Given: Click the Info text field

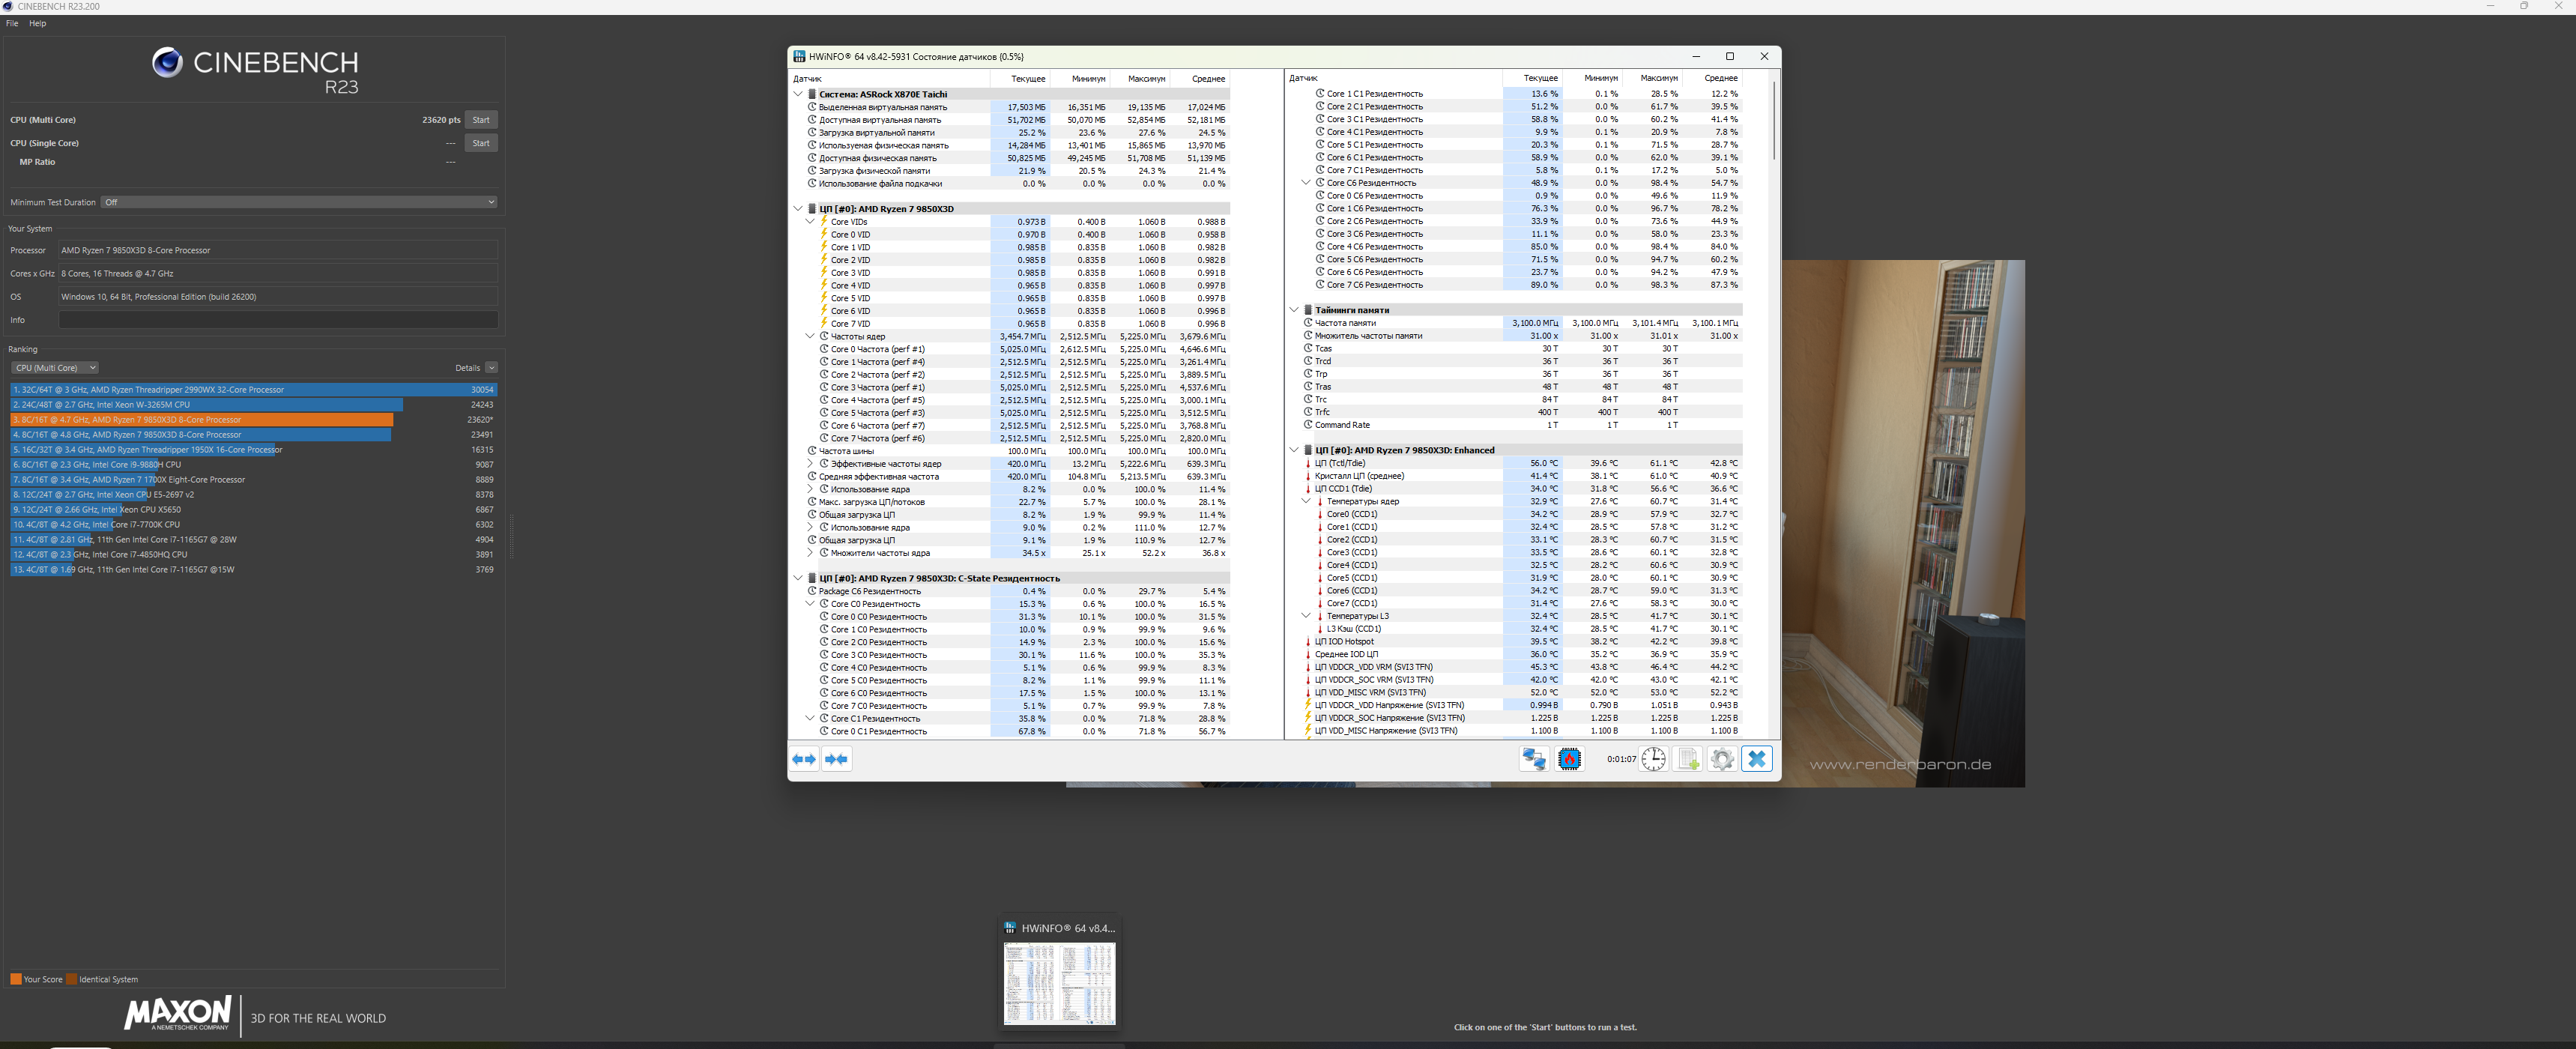Looking at the screenshot, I should [278, 320].
